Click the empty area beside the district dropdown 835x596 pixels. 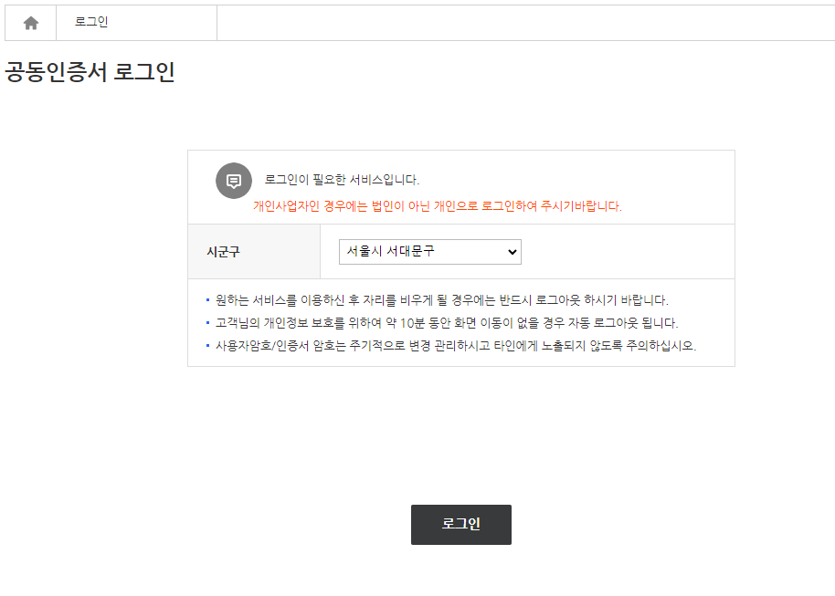628,252
